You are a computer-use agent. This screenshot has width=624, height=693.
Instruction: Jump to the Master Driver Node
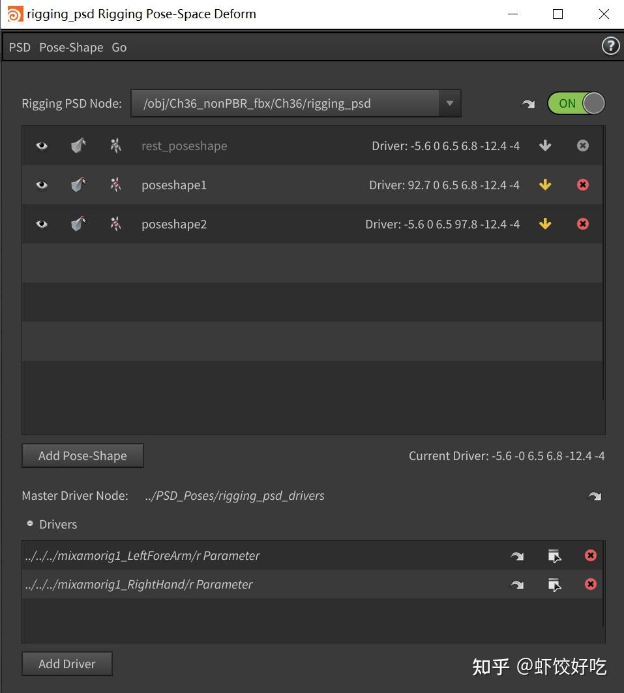coord(595,497)
